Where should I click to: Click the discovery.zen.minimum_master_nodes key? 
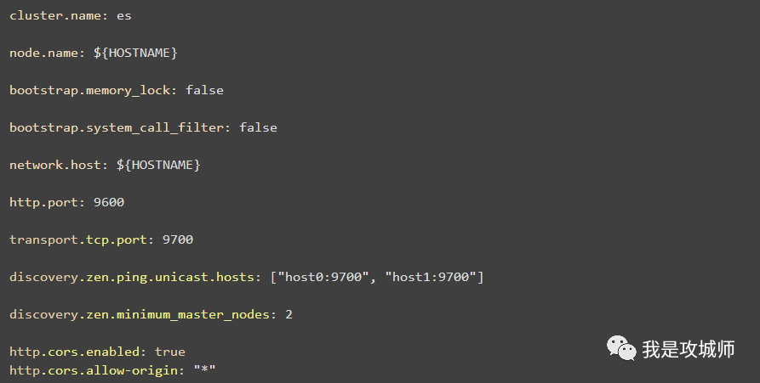pos(141,314)
